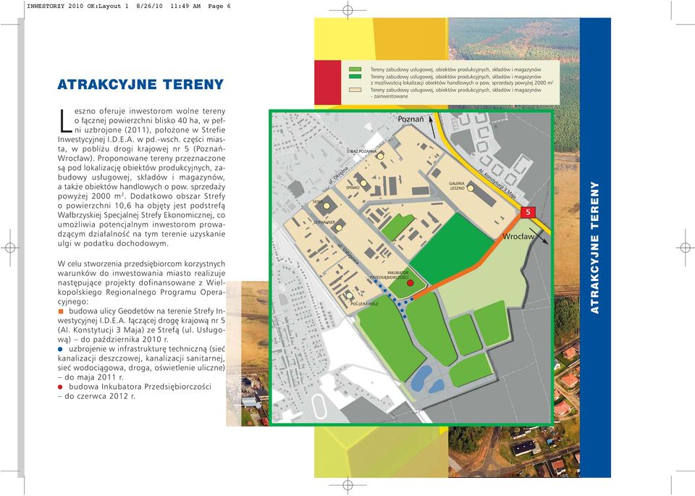
Task: Click the yellow marker at STRAŻ POŻARNA
Action: tap(380, 156)
